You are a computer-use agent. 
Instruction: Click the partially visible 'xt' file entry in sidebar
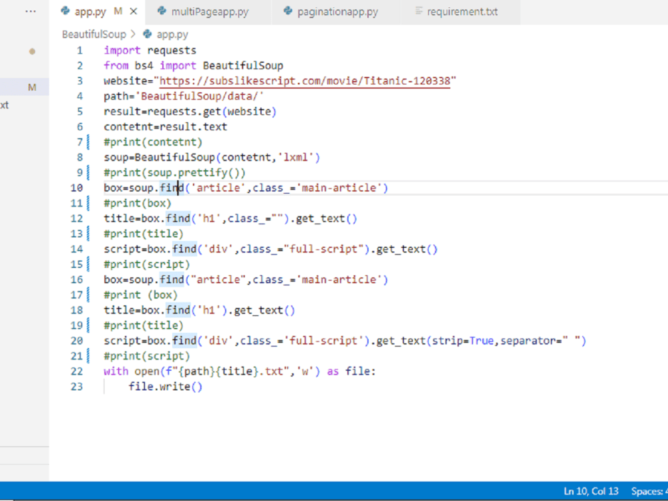tap(4, 106)
